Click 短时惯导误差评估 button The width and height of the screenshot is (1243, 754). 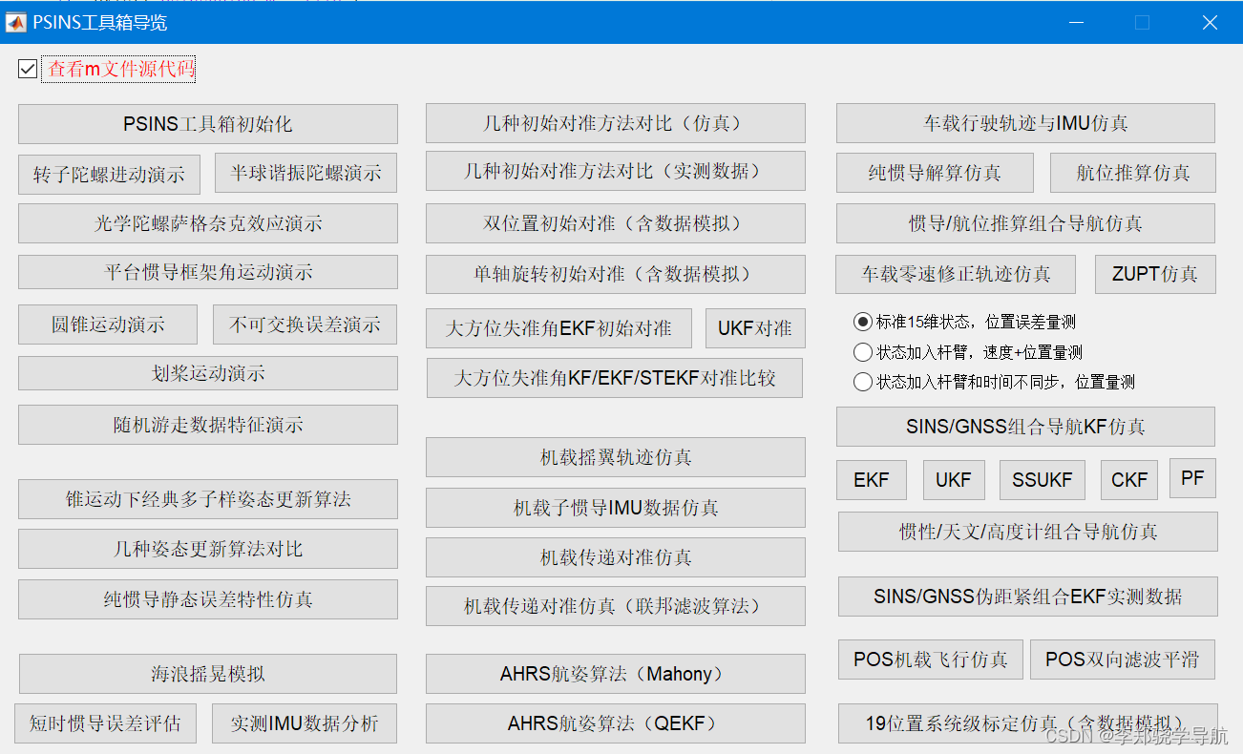pos(105,723)
